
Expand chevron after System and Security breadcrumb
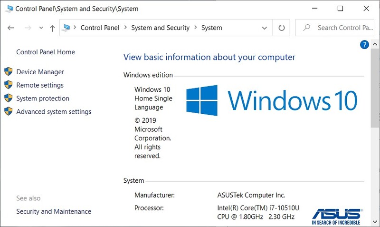(x=196, y=28)
